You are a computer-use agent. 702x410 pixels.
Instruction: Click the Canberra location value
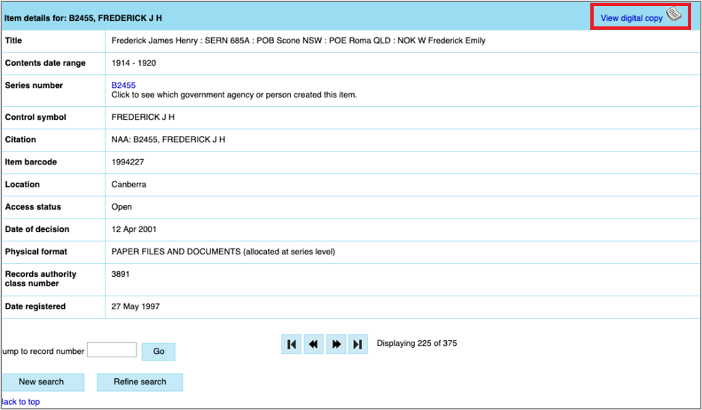129,185
